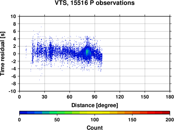Click the -10 tick label on residual axis

[x=12, y=91]
